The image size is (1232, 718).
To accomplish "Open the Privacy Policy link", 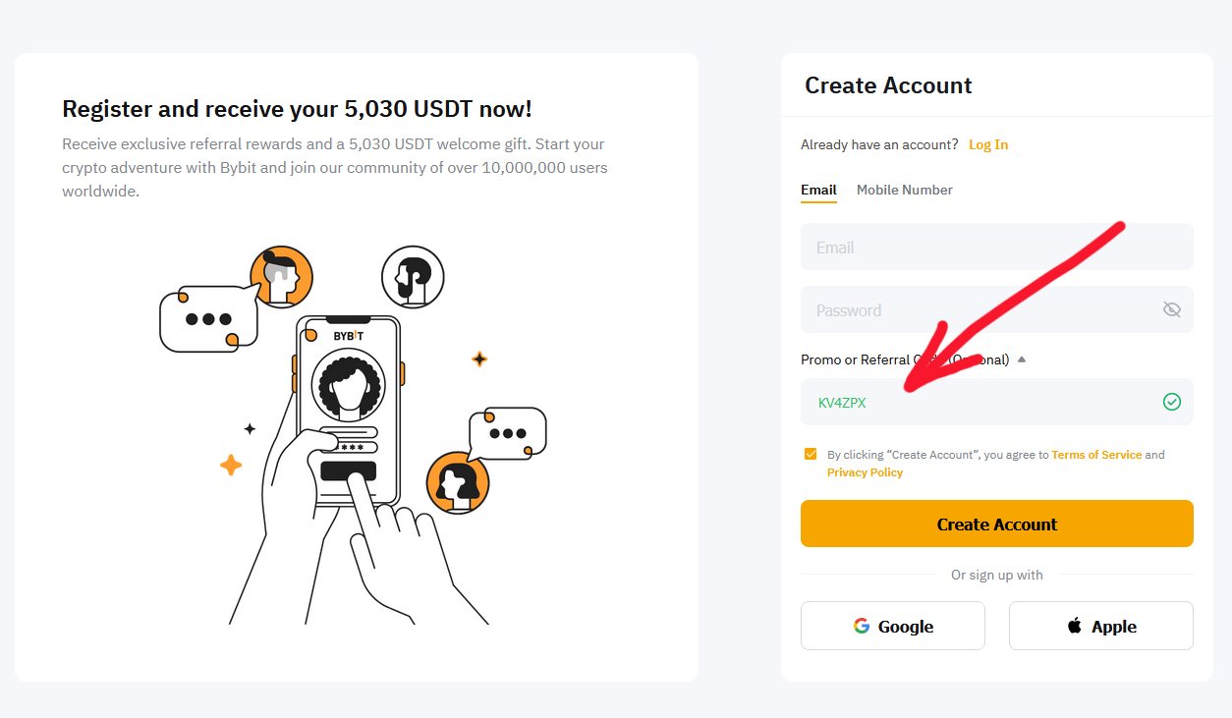I will click(865, 472).
